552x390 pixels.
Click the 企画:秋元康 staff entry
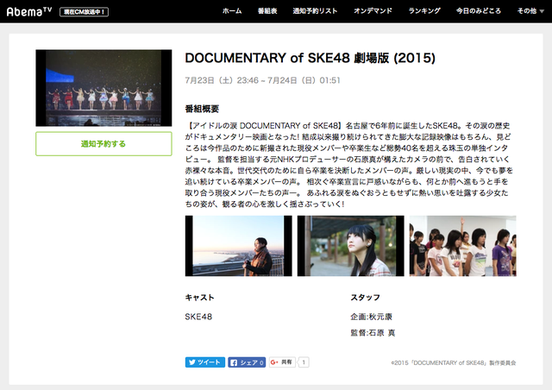372,317
